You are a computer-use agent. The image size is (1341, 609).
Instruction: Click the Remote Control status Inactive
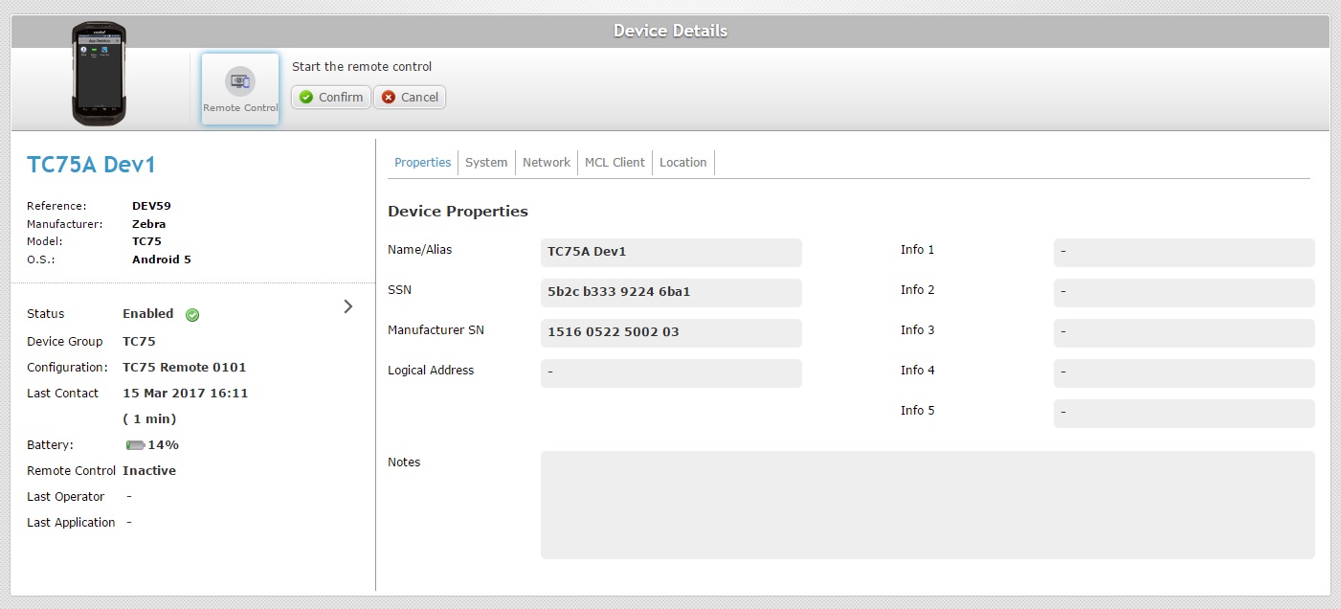point(149,471)
